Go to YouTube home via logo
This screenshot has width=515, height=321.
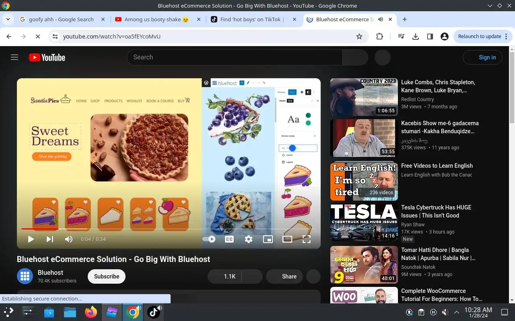coord(47,57)
